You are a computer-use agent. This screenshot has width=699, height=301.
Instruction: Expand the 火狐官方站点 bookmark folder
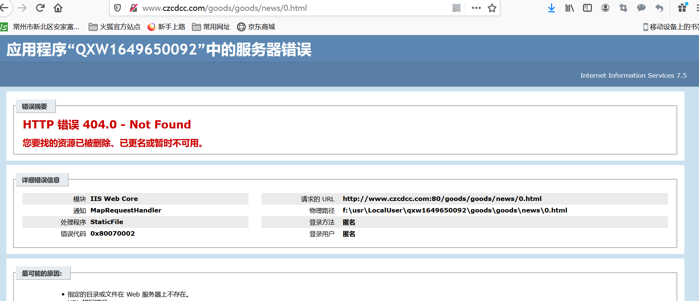point(115,27)
